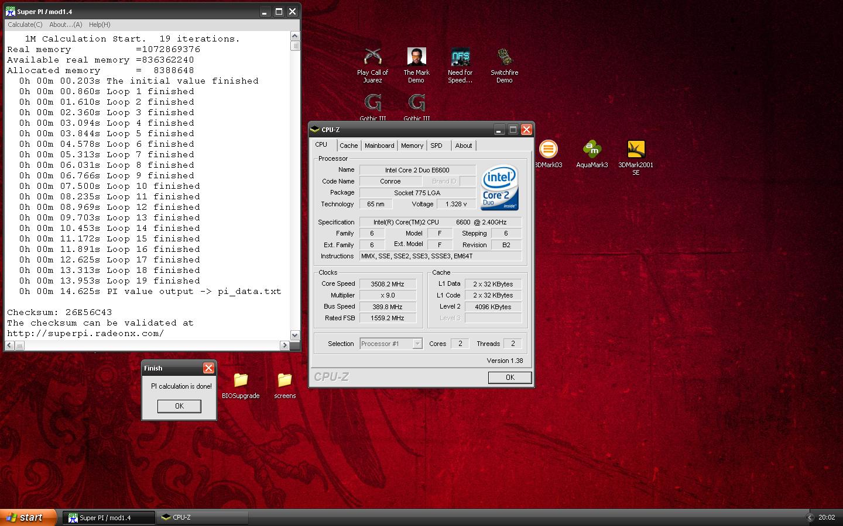
Task: Click OK in the CPU-Z window
Action: tap(510, 378)
